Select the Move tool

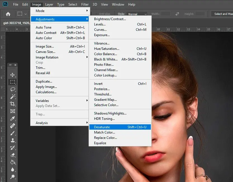13,75
